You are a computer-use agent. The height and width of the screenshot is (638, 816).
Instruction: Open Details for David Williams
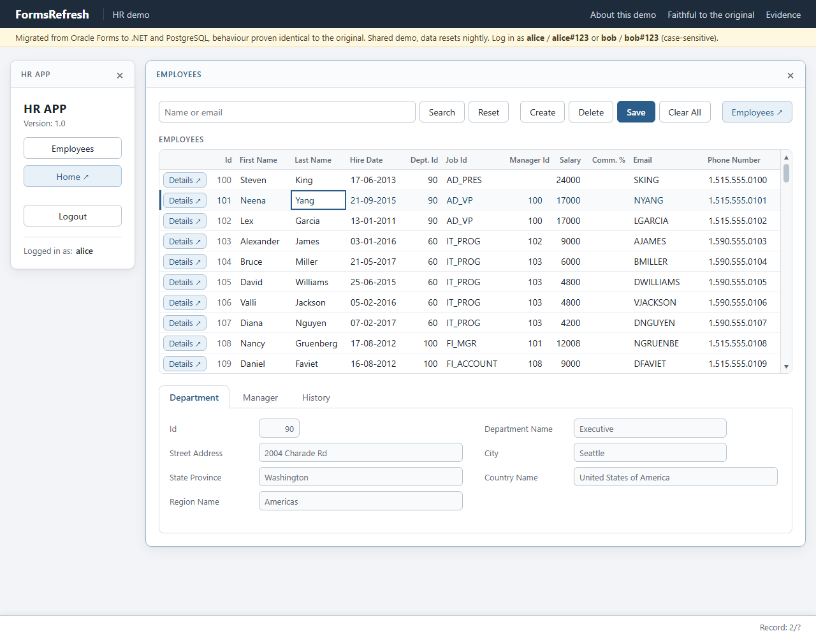[185, 283]
